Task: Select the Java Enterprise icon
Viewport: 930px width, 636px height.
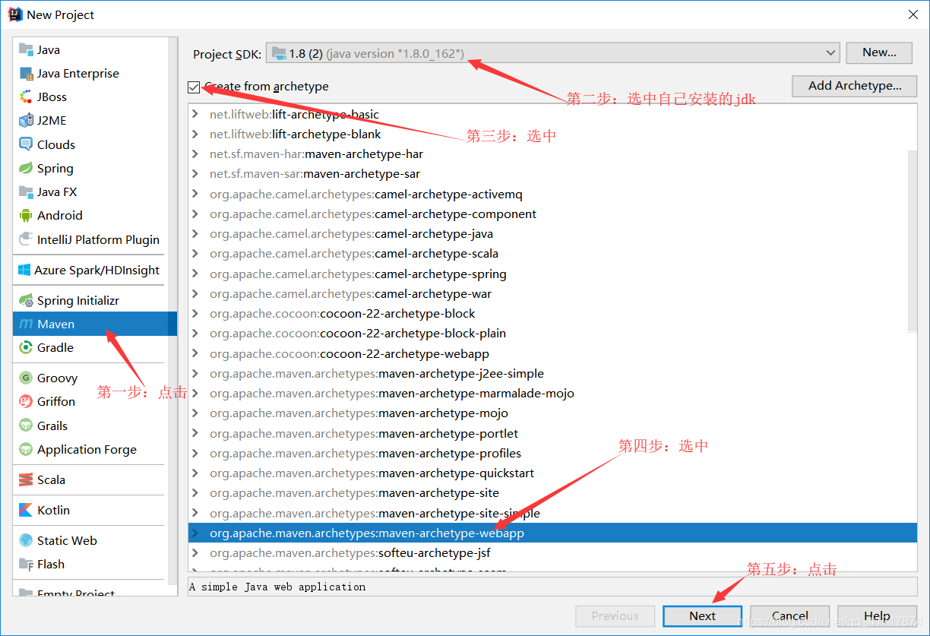Action: [26, 74]
